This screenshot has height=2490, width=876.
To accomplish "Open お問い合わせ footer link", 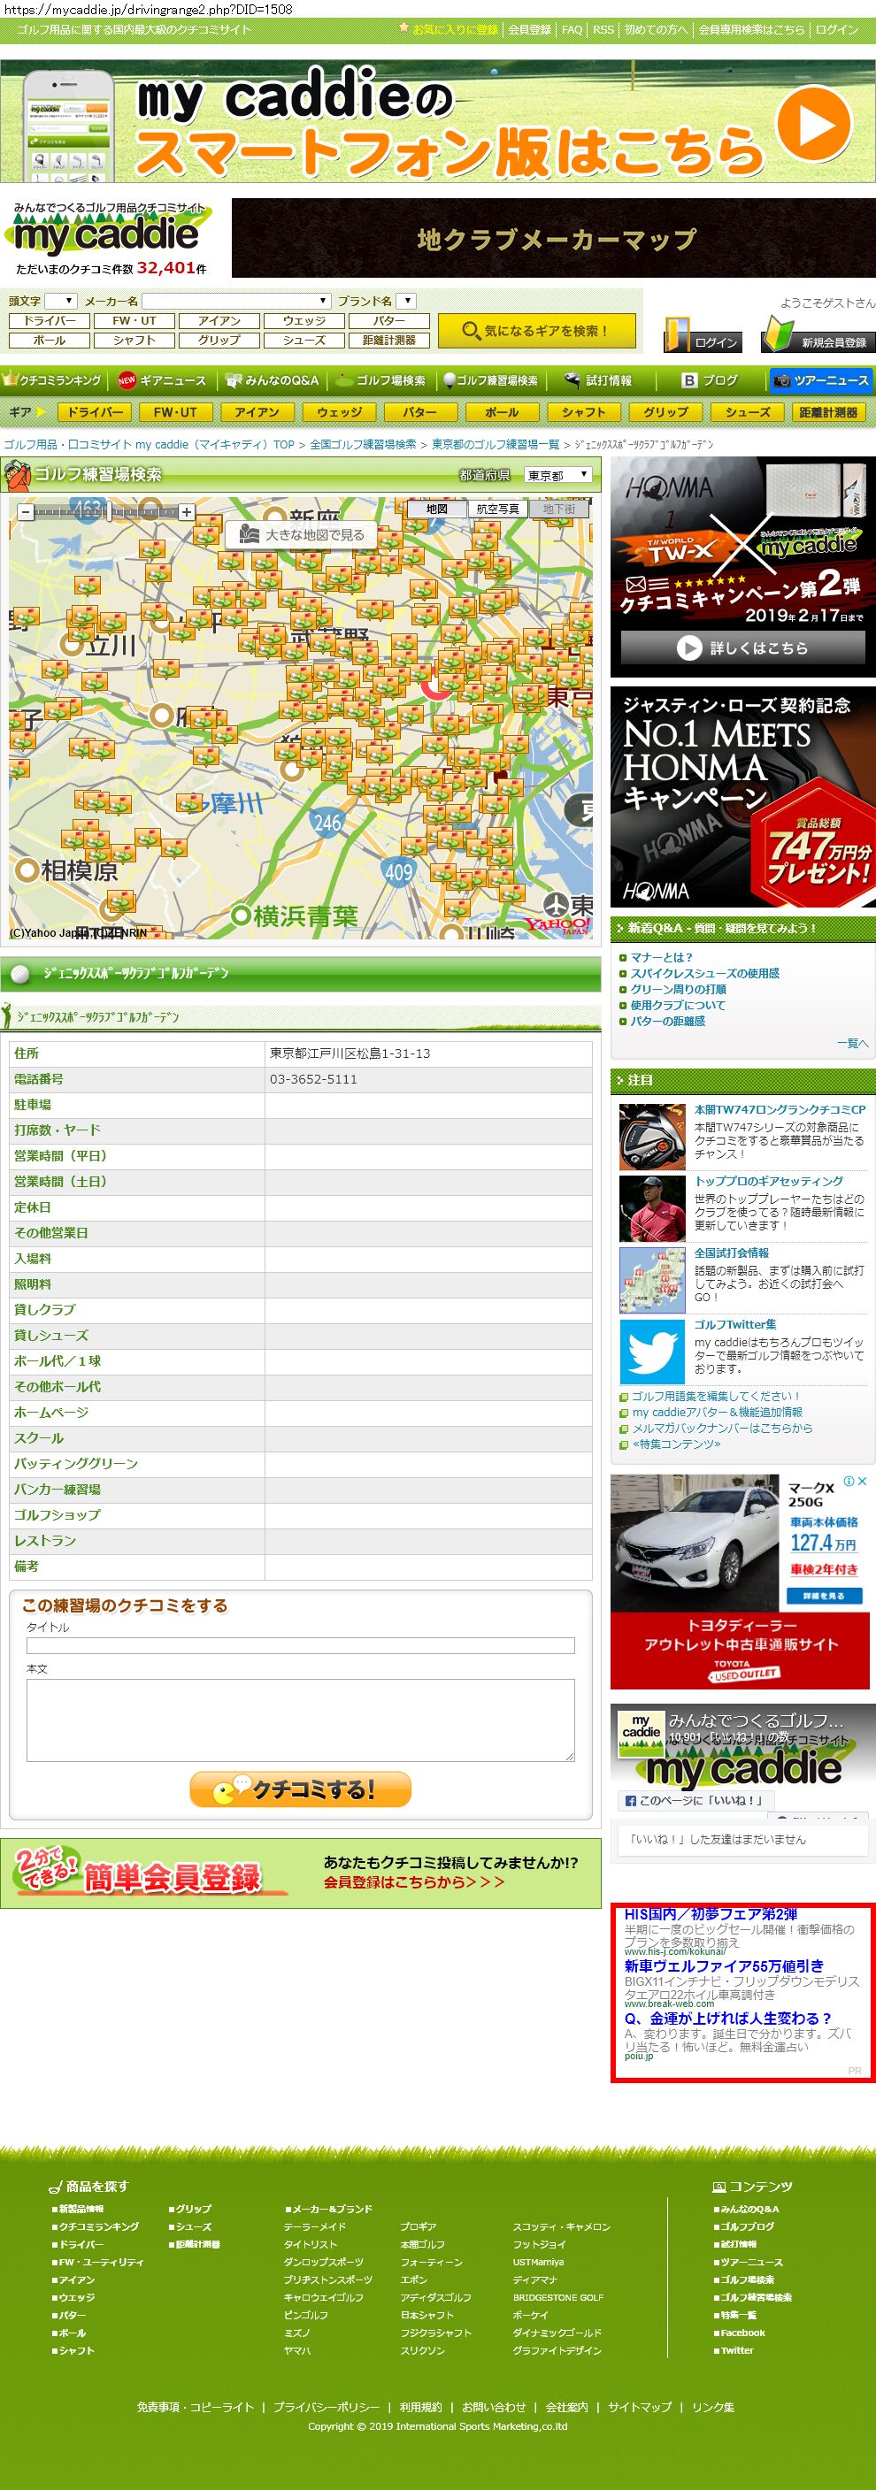I will [494, 2407].
